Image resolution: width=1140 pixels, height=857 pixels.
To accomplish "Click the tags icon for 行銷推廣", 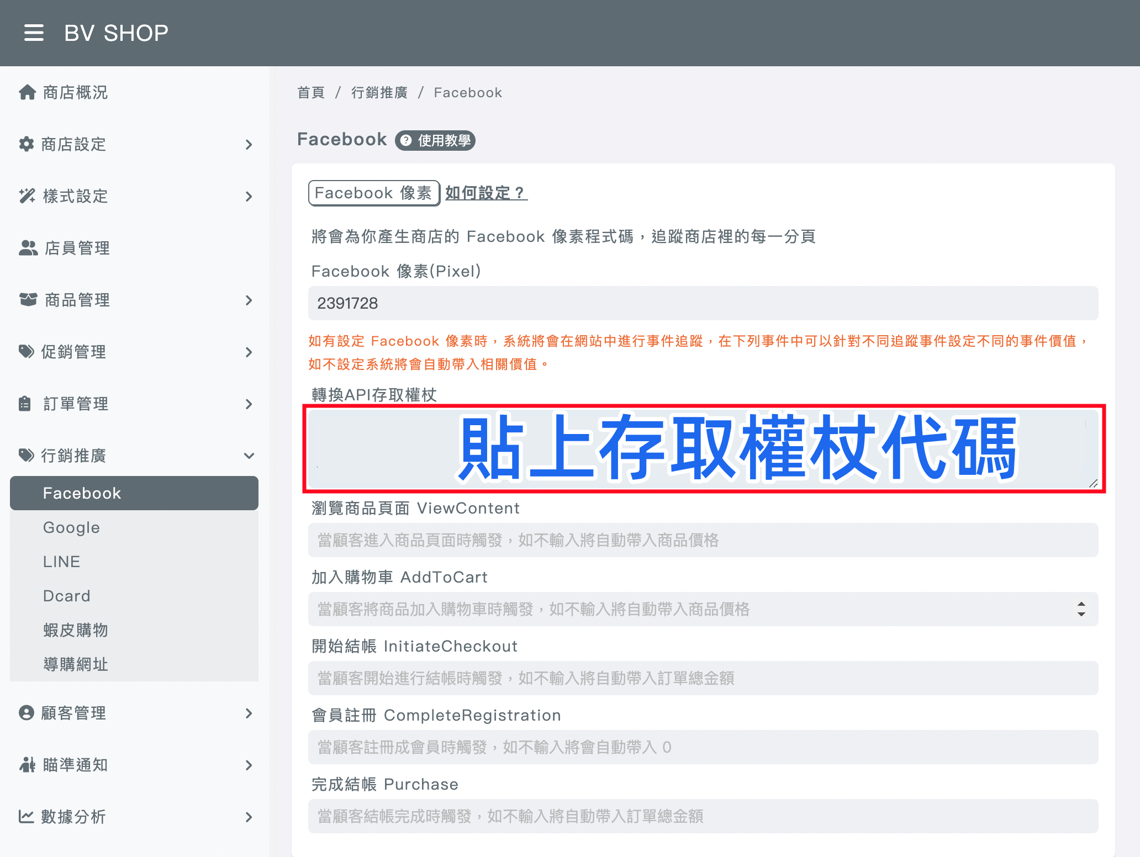I will click(27, 456).
